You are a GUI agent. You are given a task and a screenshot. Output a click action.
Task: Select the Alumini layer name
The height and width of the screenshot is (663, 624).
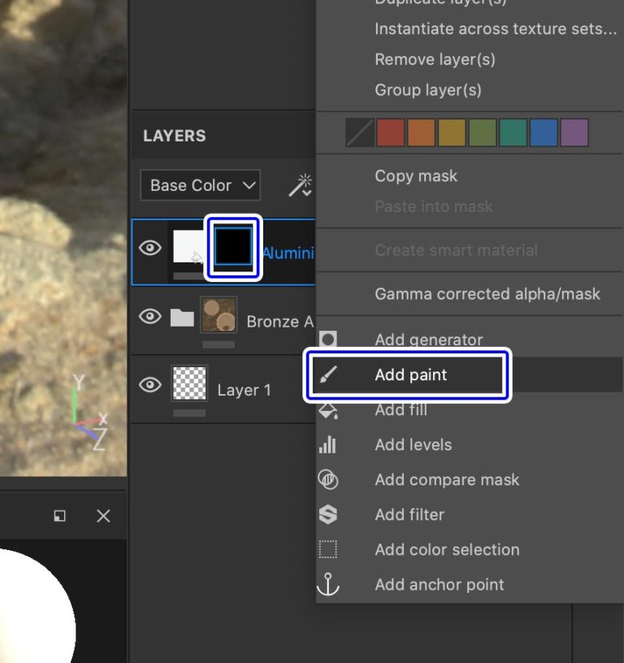pyautogui.click(x=288, y=253)
